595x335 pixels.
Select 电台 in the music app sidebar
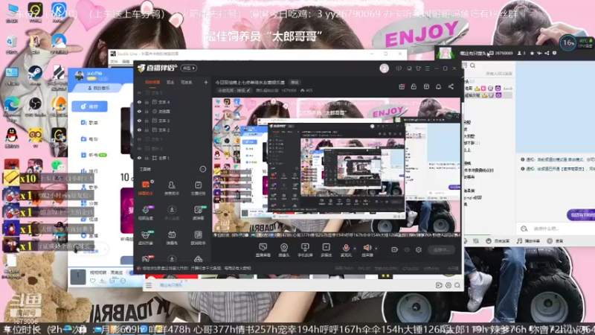(89, 139)
